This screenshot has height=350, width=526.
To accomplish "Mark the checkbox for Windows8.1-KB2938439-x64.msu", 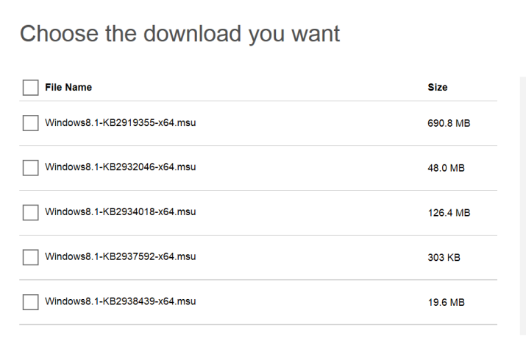I will pyautogui.click(x=30, y=302).
